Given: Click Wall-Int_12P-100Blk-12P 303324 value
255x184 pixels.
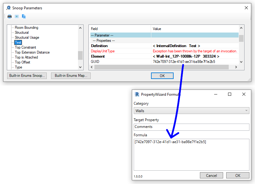Looking at the screenshot, I should point(186,56).
